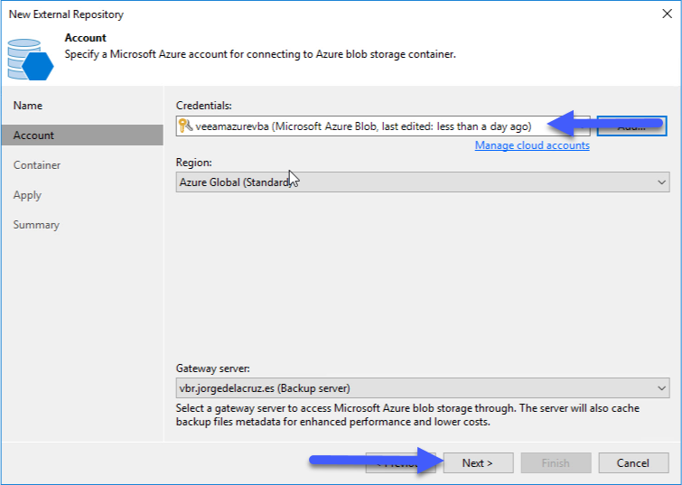Jump to the Apply wizard step
This screenshot has width=682, height=485.
coord(27,195)
